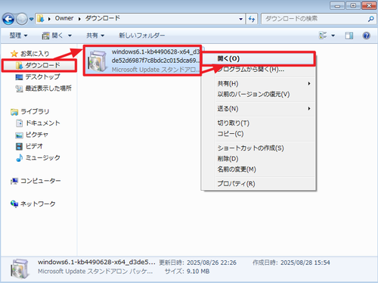The image size is (378, 283).
Task: Maximize the Explorer window
Action: (353, 5)
